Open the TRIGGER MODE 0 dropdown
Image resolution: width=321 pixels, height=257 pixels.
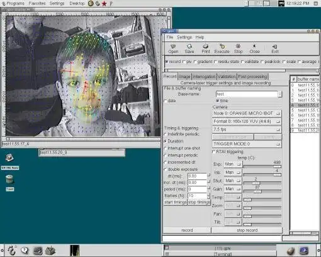[247, 144]
